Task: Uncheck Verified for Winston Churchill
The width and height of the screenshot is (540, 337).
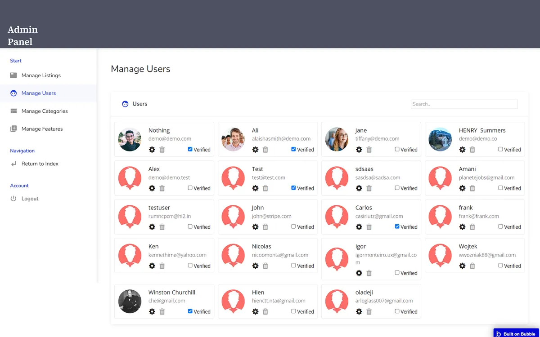Action: click(x=190, y=311)
